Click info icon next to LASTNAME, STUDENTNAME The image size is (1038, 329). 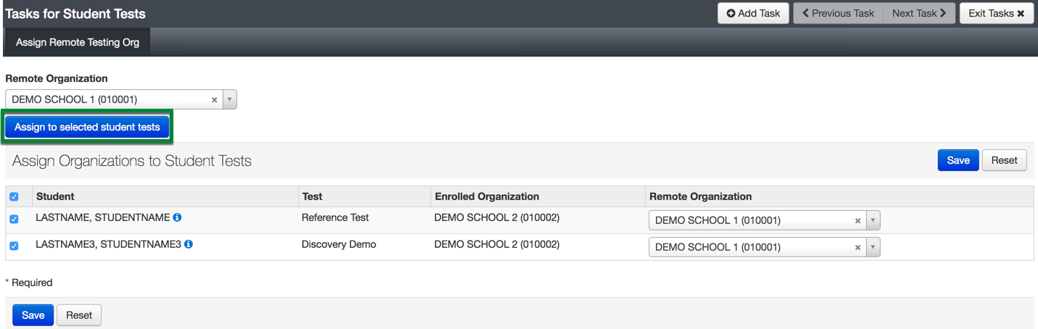coord(178,217)
